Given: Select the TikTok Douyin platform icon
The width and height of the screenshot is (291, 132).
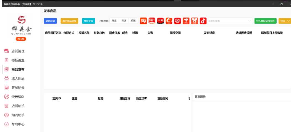Looking at the screenshot, I should click(x=203, y=21).
